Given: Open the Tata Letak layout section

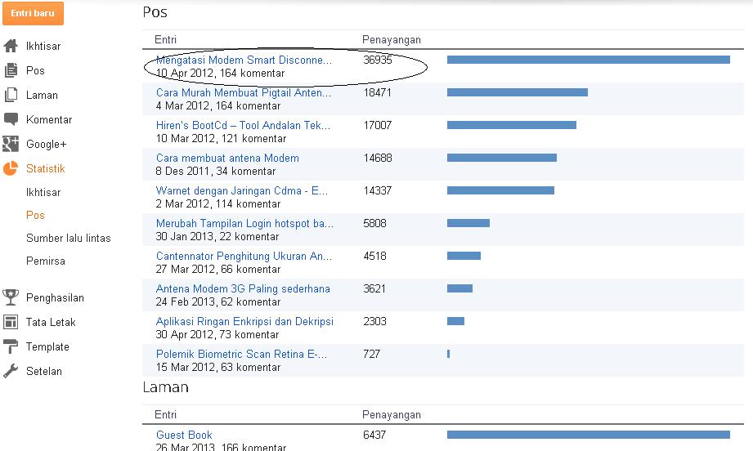Looking at the screenshot, I should 51,322.
